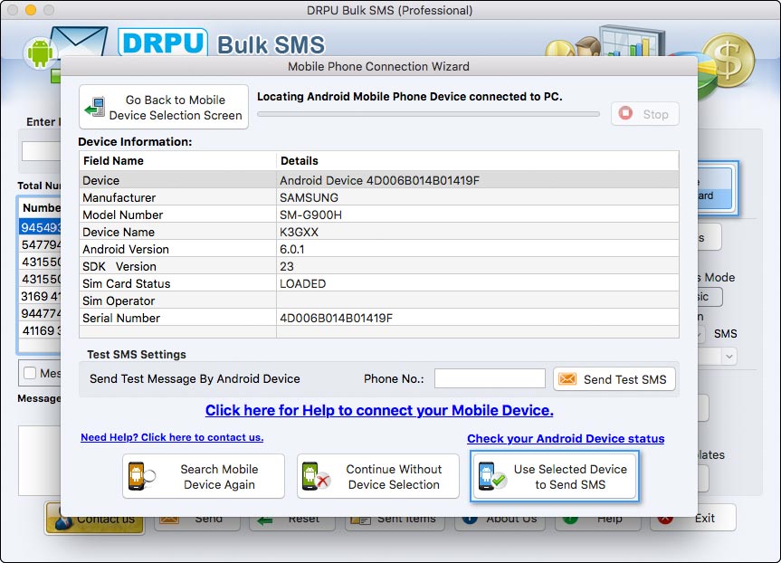This screenshot has height=563, width=781.
Task: Toggle the Mes checkbox in main window
Action: point(30,373)
